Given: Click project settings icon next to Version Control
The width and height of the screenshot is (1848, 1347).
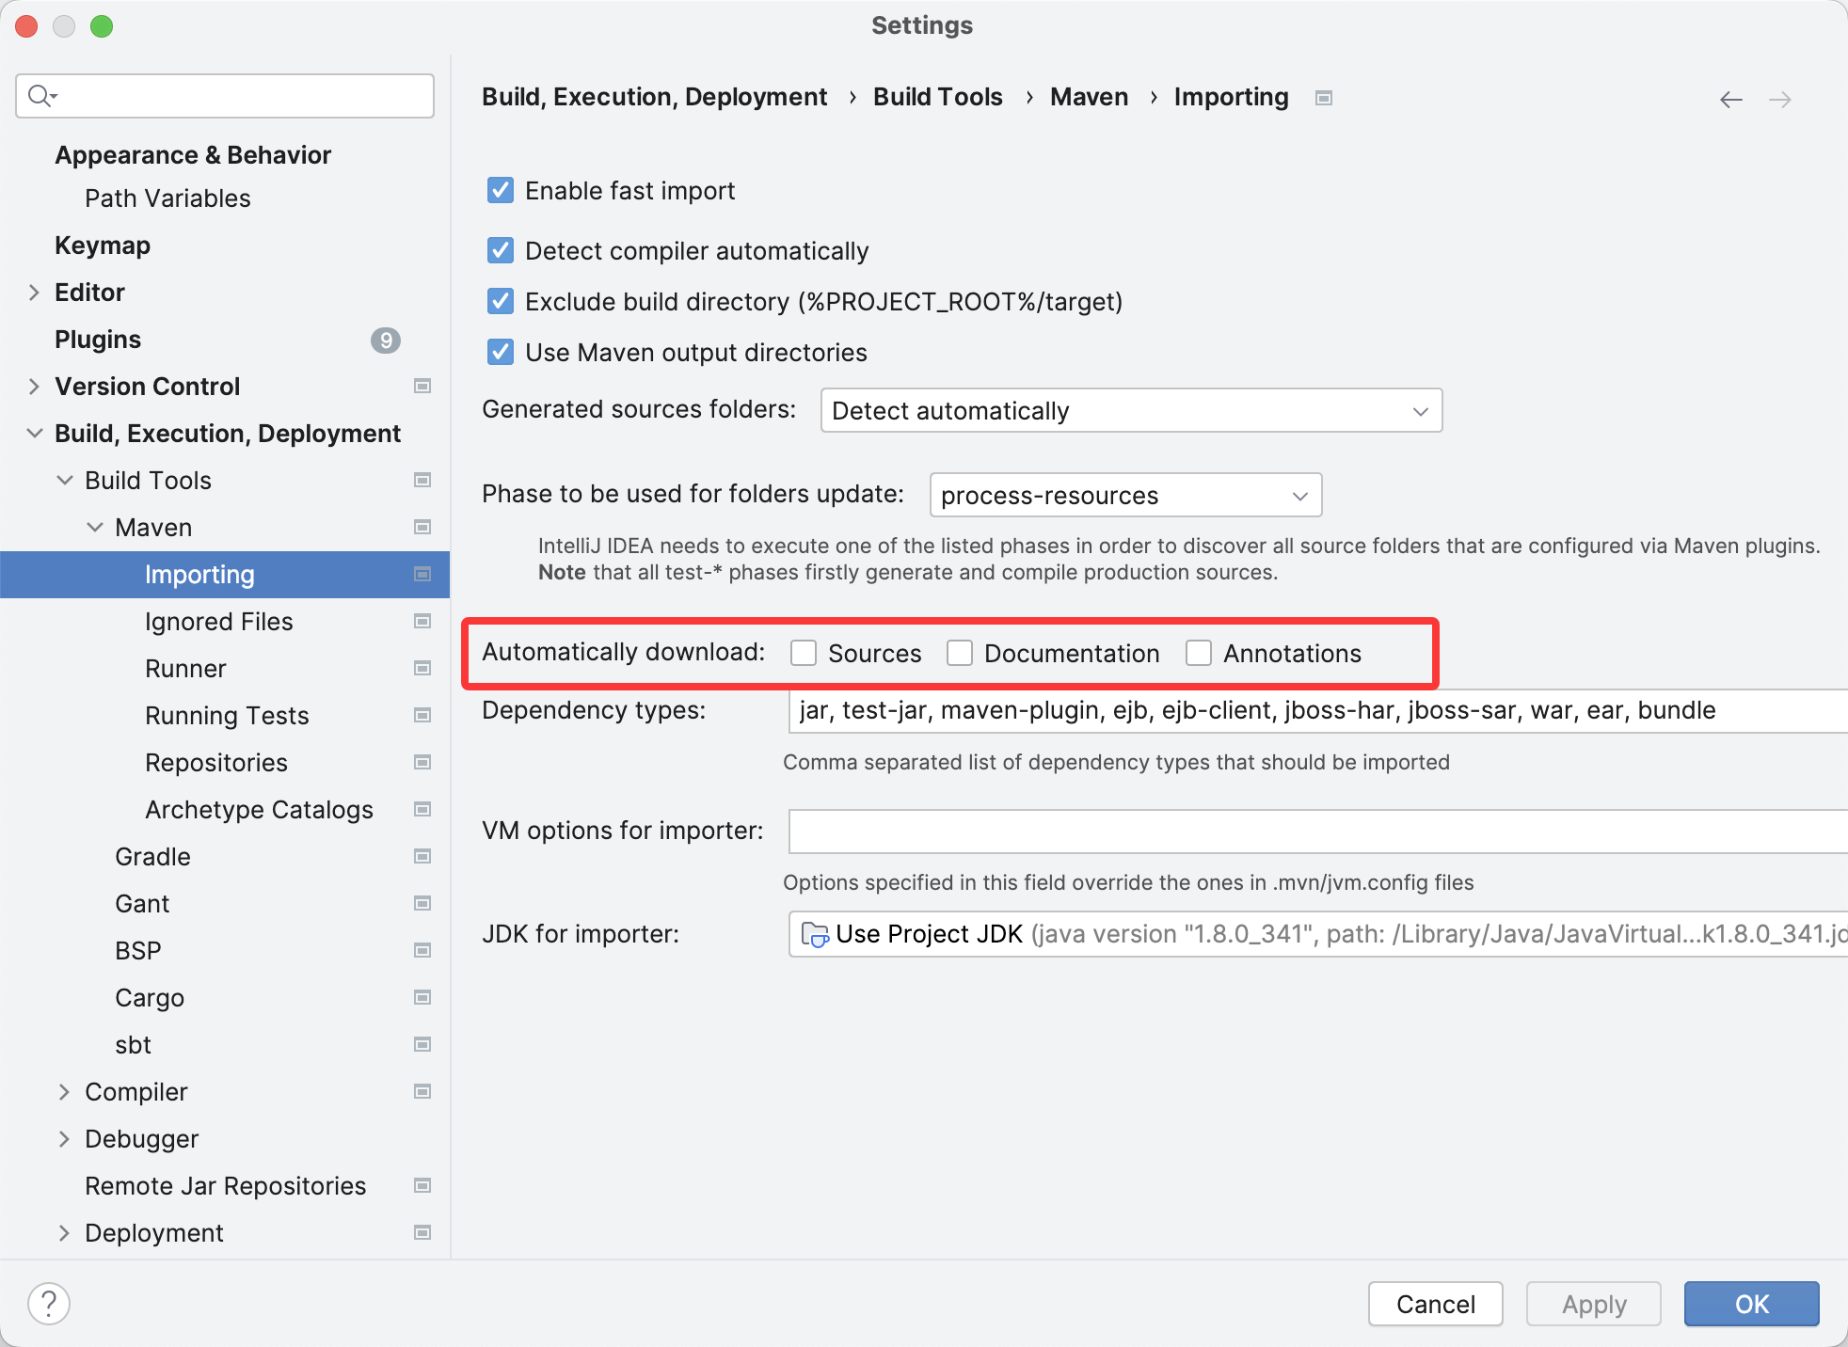Looking at the screenshot, I should [422, 387].
